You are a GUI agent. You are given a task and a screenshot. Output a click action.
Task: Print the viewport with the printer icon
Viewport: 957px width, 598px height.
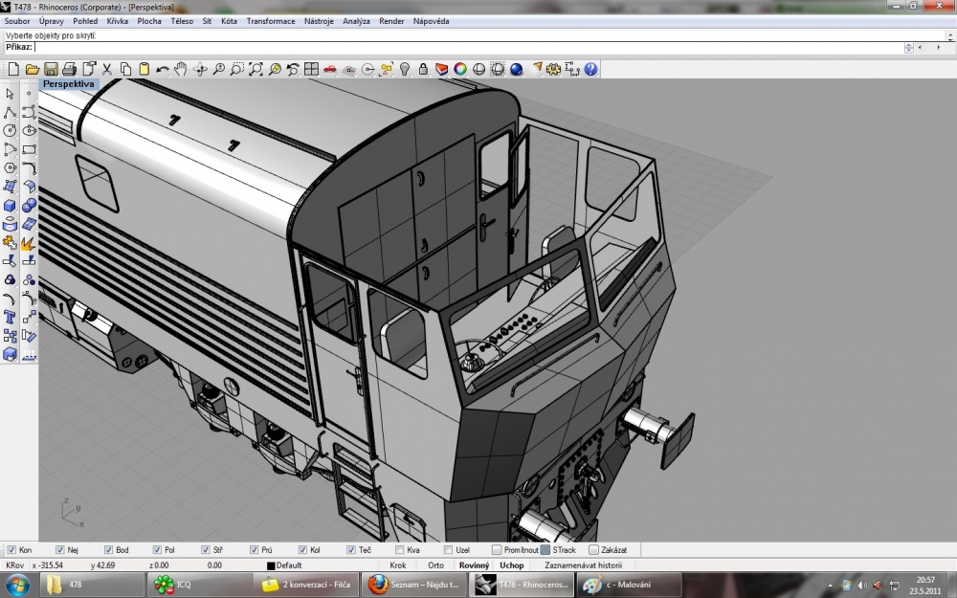click(x=70, y=69)
